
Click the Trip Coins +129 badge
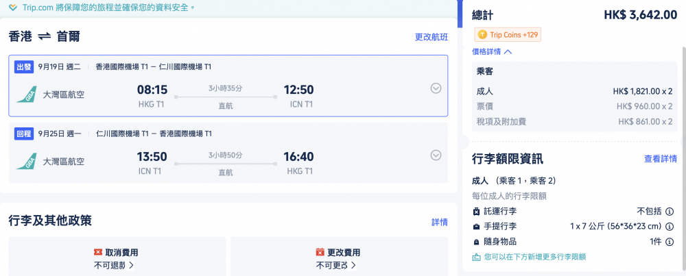(508, 34)
